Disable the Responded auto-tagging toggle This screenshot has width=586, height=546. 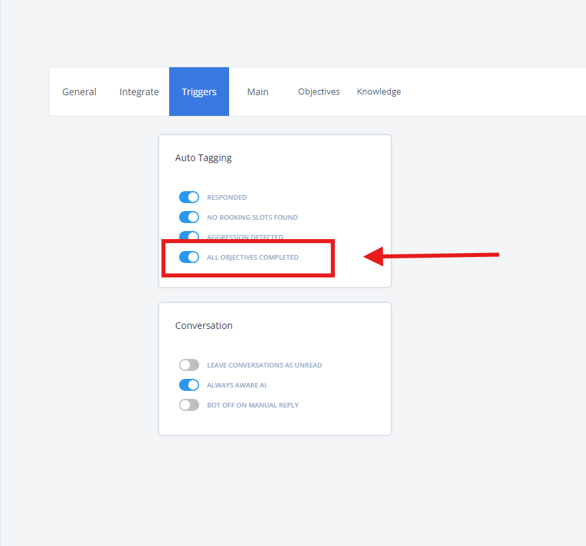189,197
